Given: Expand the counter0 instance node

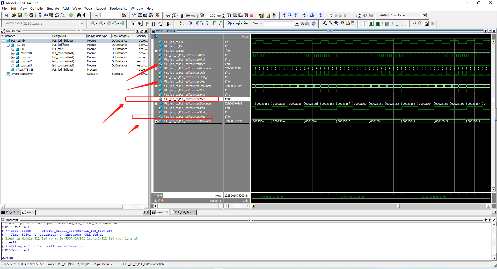Looking at the screenshot, I should click(13, 53).
